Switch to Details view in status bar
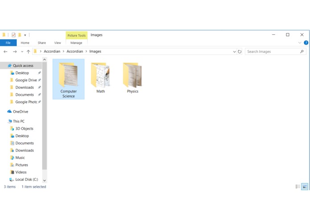310x220 pixels. (x=298, y=187)
